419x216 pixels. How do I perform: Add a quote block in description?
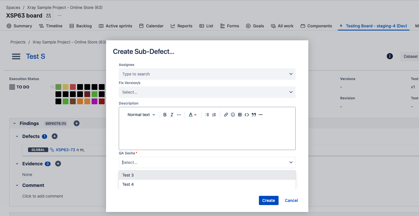(x=254, y=115)
